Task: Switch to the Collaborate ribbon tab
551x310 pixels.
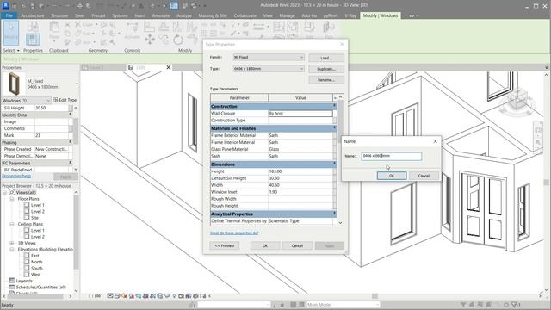Action: click(245, 15)
